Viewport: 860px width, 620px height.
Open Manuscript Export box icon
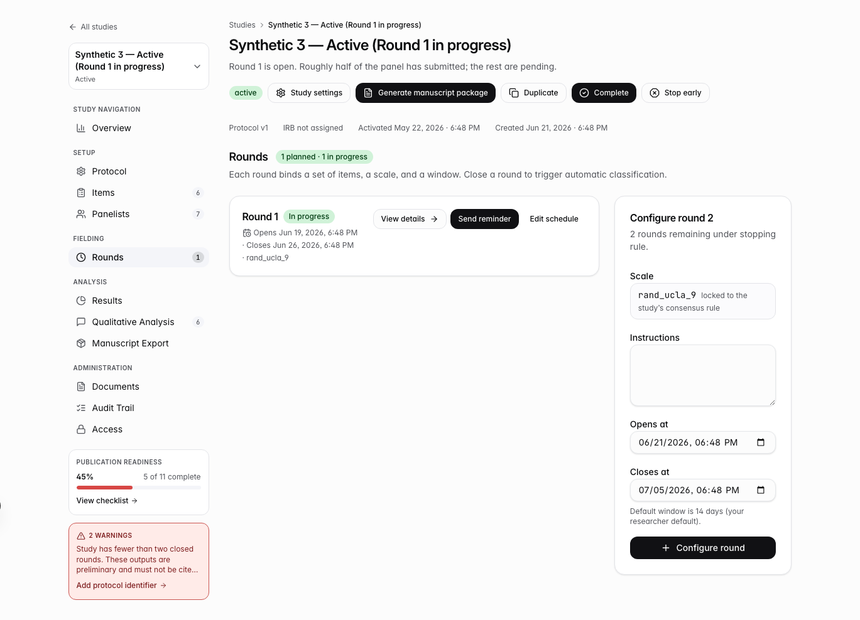(x=81, y=343)
